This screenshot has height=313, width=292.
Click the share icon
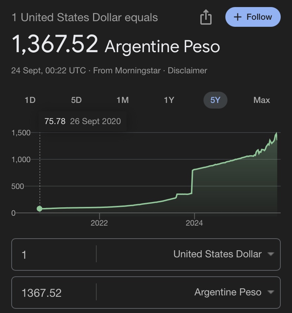pos(206,17)
